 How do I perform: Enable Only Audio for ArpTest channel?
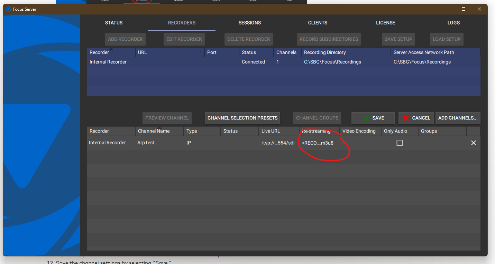(400, 143)
